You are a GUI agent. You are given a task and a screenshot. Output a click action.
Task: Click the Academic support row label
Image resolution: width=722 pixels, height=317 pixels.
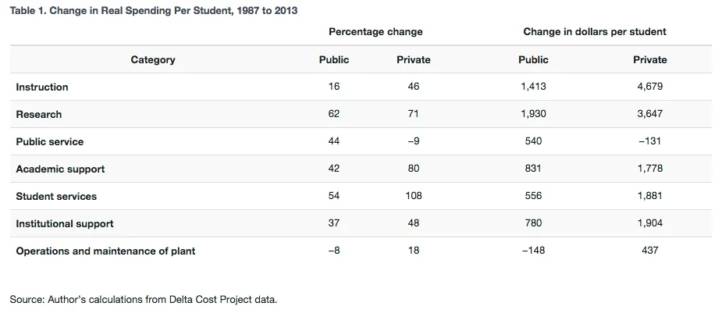[x=60, y=169]
